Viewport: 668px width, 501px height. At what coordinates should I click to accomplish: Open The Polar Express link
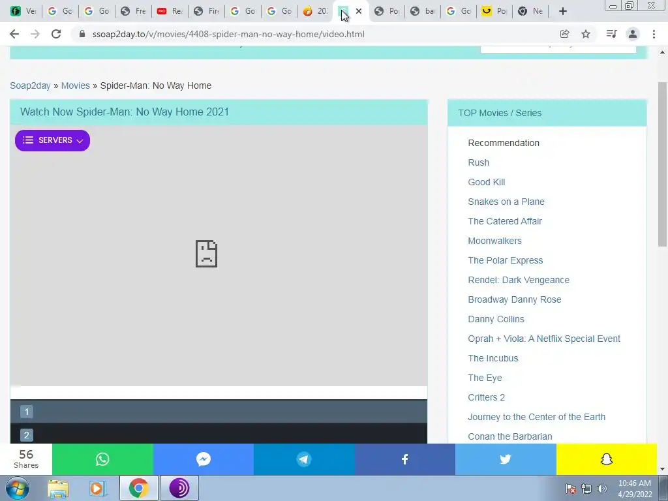coord(506,261)
